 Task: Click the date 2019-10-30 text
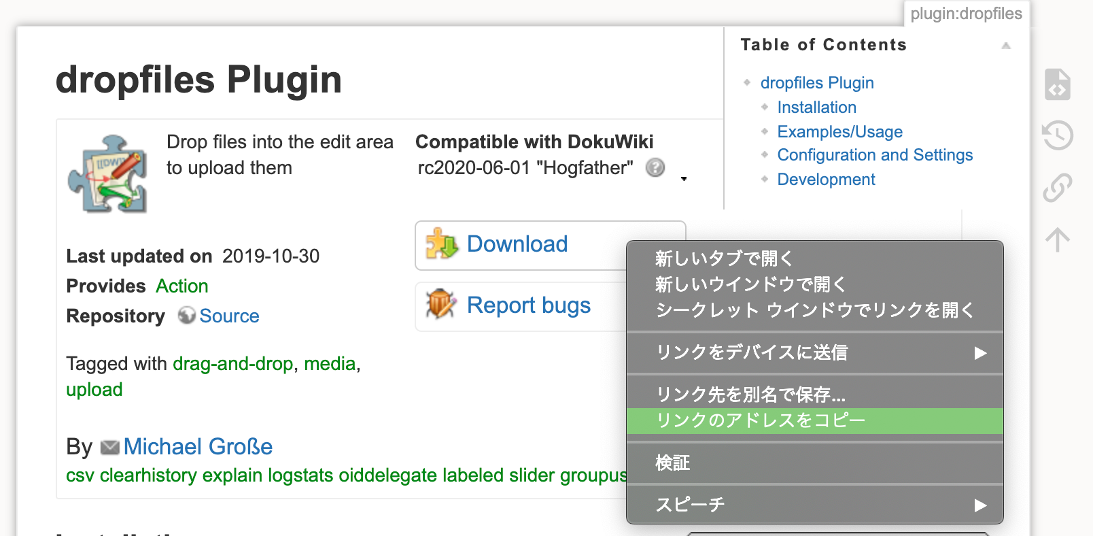pyautogui.click(x=271, y=256)
